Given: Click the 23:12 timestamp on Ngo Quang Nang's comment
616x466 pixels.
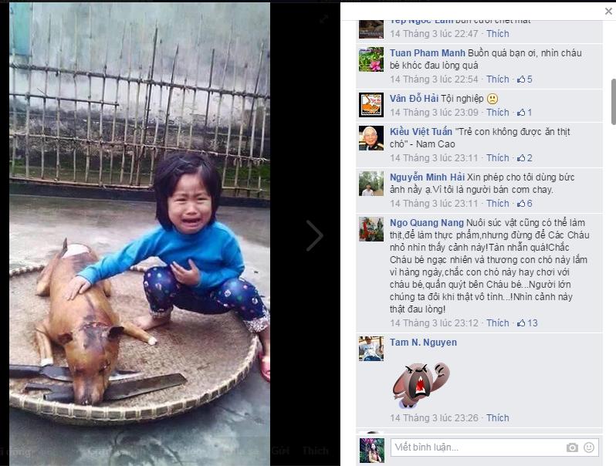Looking at the screenshot, I should (434, 323).
